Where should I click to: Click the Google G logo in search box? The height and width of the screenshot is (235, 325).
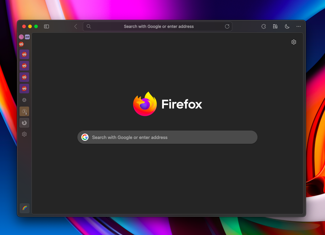(x=85, y=137)
